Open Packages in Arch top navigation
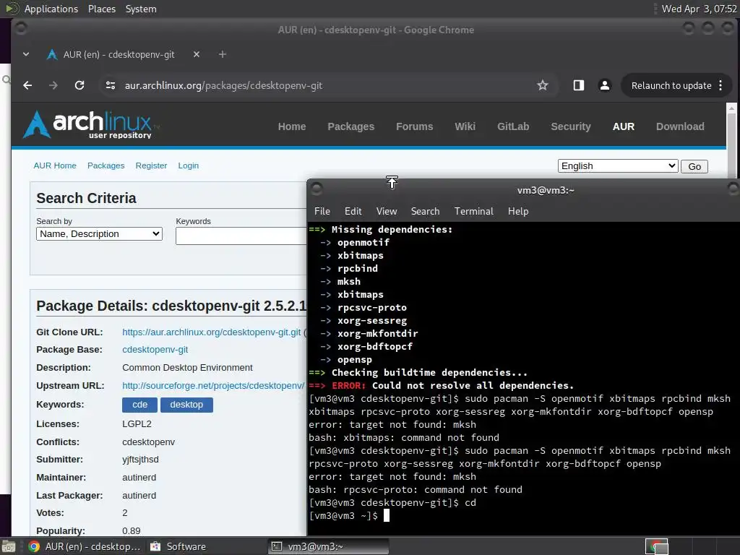 [350, 126]
